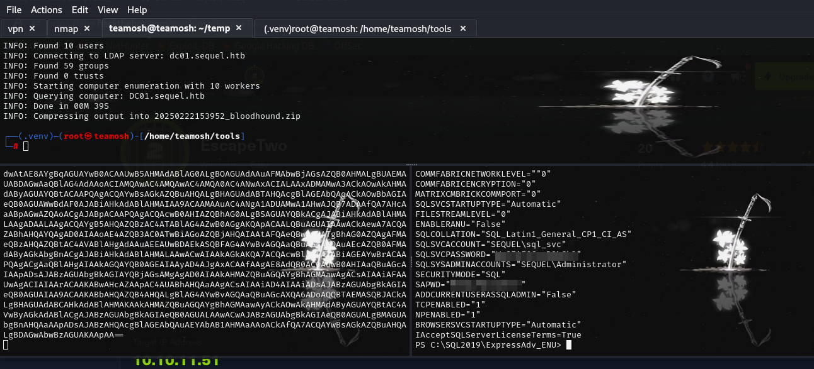
Task: Open the Help menu
Action: (137, 10)
